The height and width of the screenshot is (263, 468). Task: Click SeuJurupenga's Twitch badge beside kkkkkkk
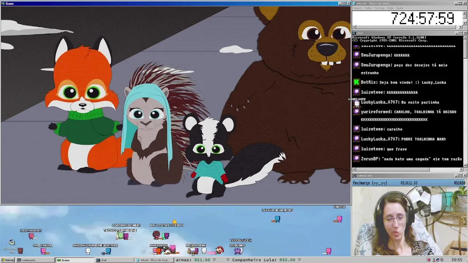[356, 55]
